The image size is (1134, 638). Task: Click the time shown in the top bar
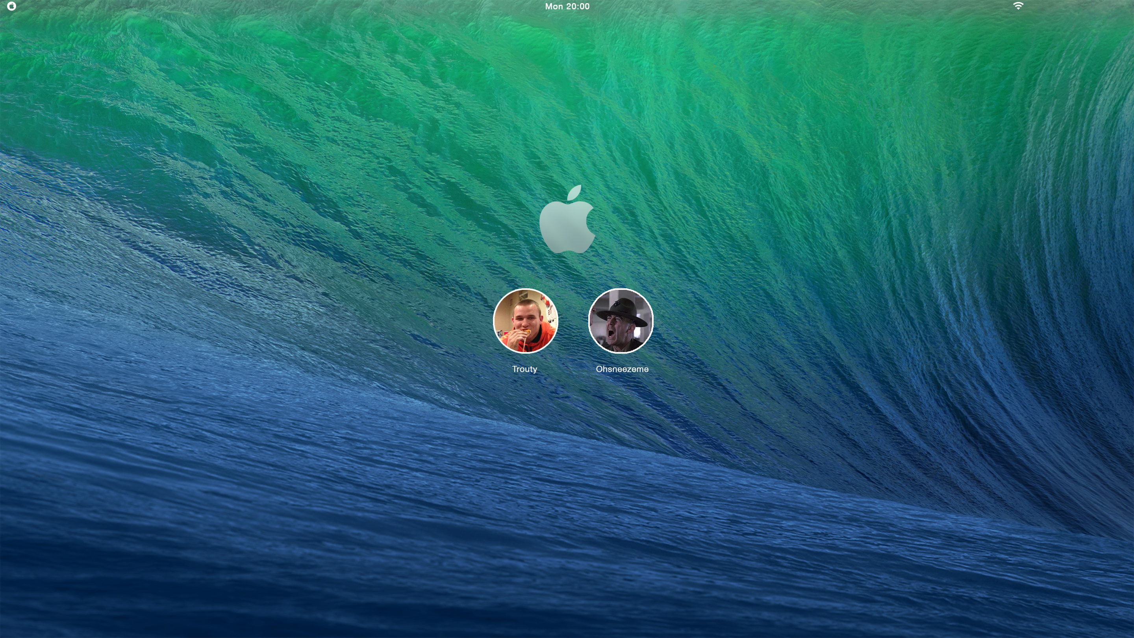(567, 6)
